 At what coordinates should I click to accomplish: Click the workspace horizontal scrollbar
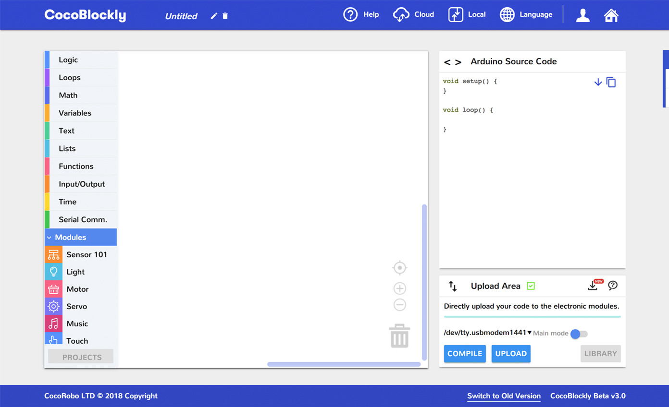click(x=344, y=364)
